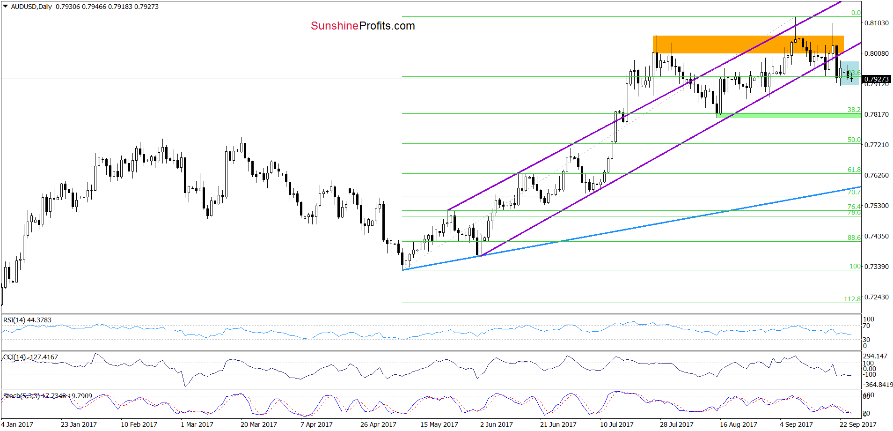Click the 100 Fibonacci level label
This screenshot has width=893, height=431.
click(x=855, y=266)
